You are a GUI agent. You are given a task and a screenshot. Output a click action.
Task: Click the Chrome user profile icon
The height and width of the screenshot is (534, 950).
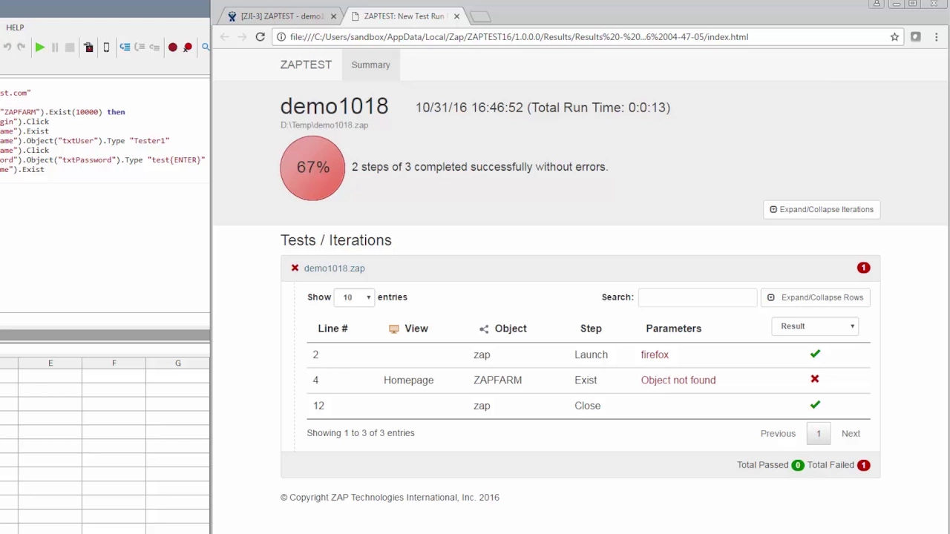[x=877, y=4]
